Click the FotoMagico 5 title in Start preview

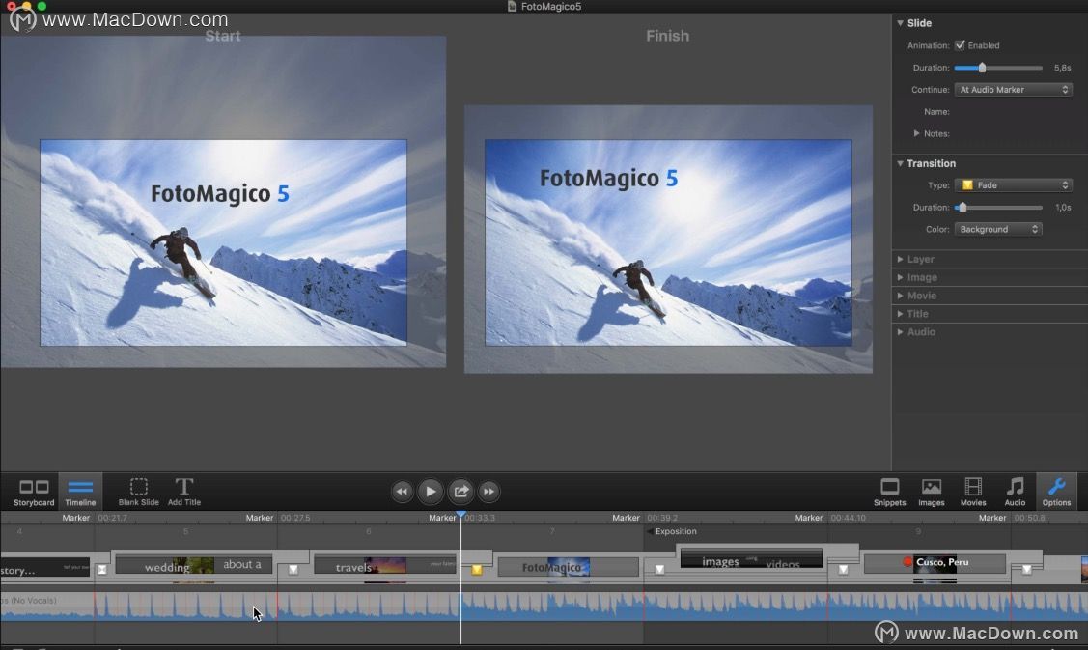220,194
